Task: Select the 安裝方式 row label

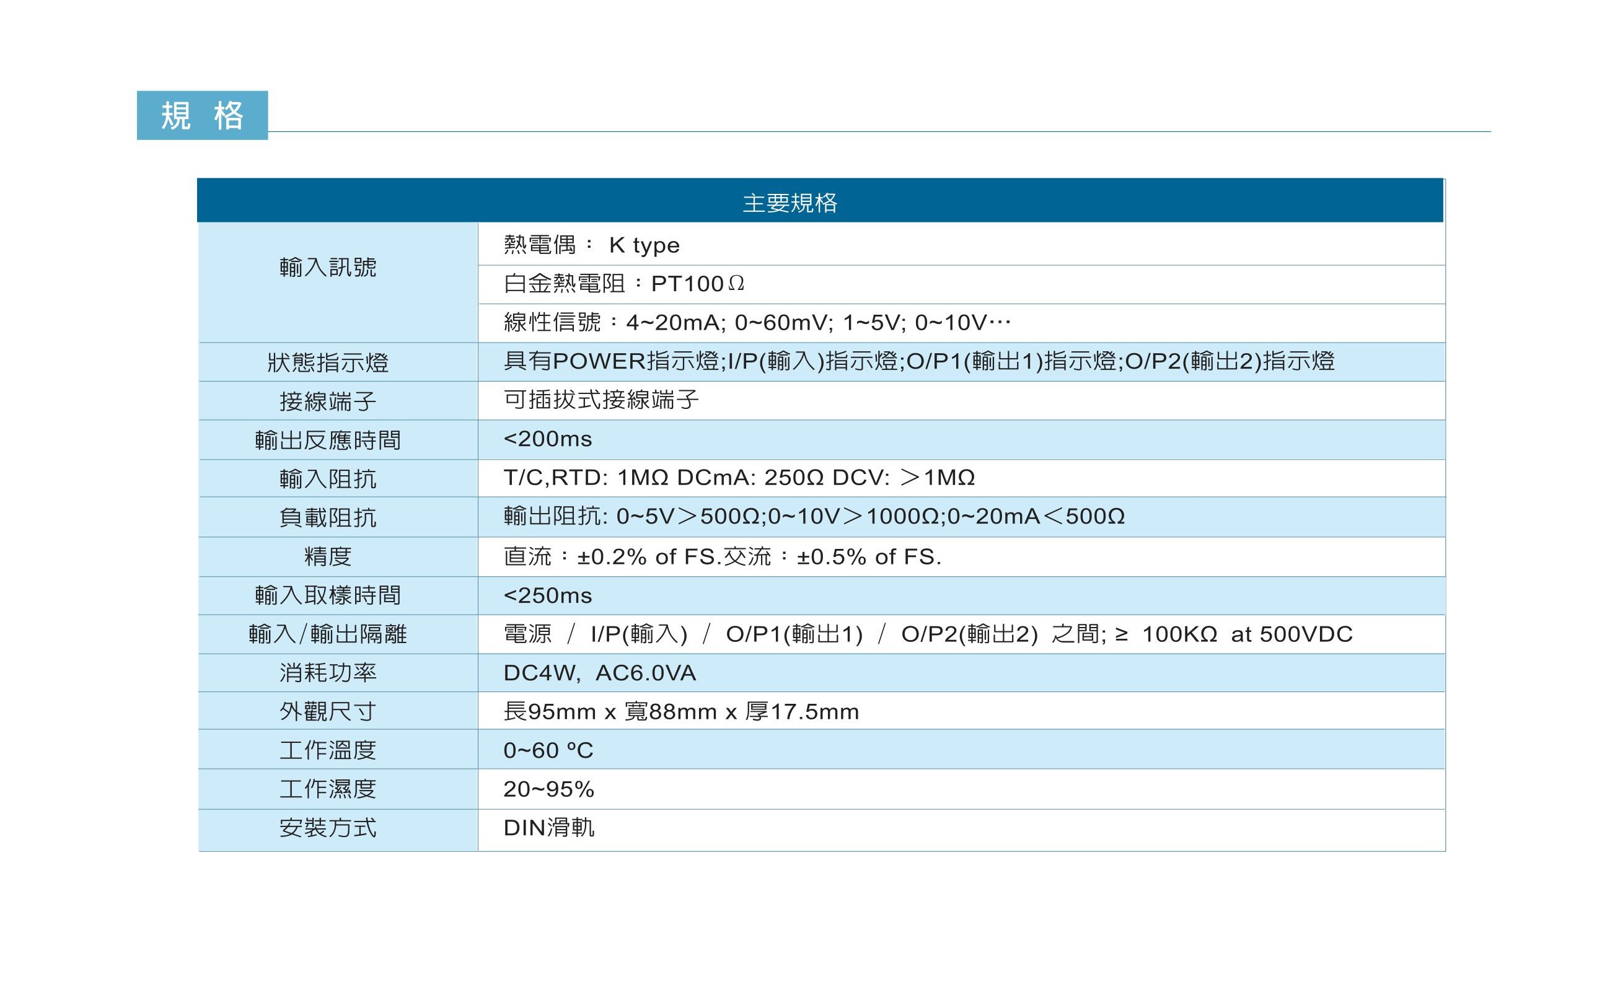Action: 328,828
